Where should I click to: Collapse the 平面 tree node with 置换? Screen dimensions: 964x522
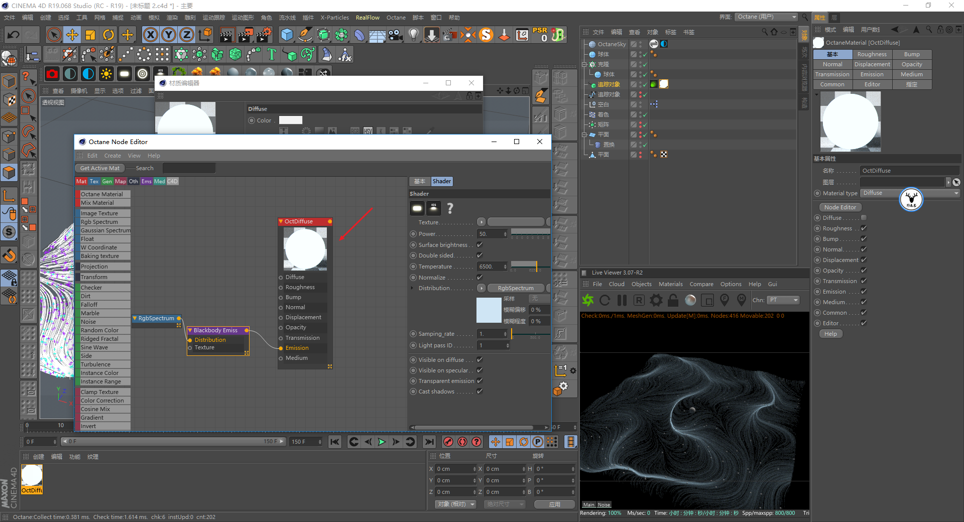tap(584, 135)
